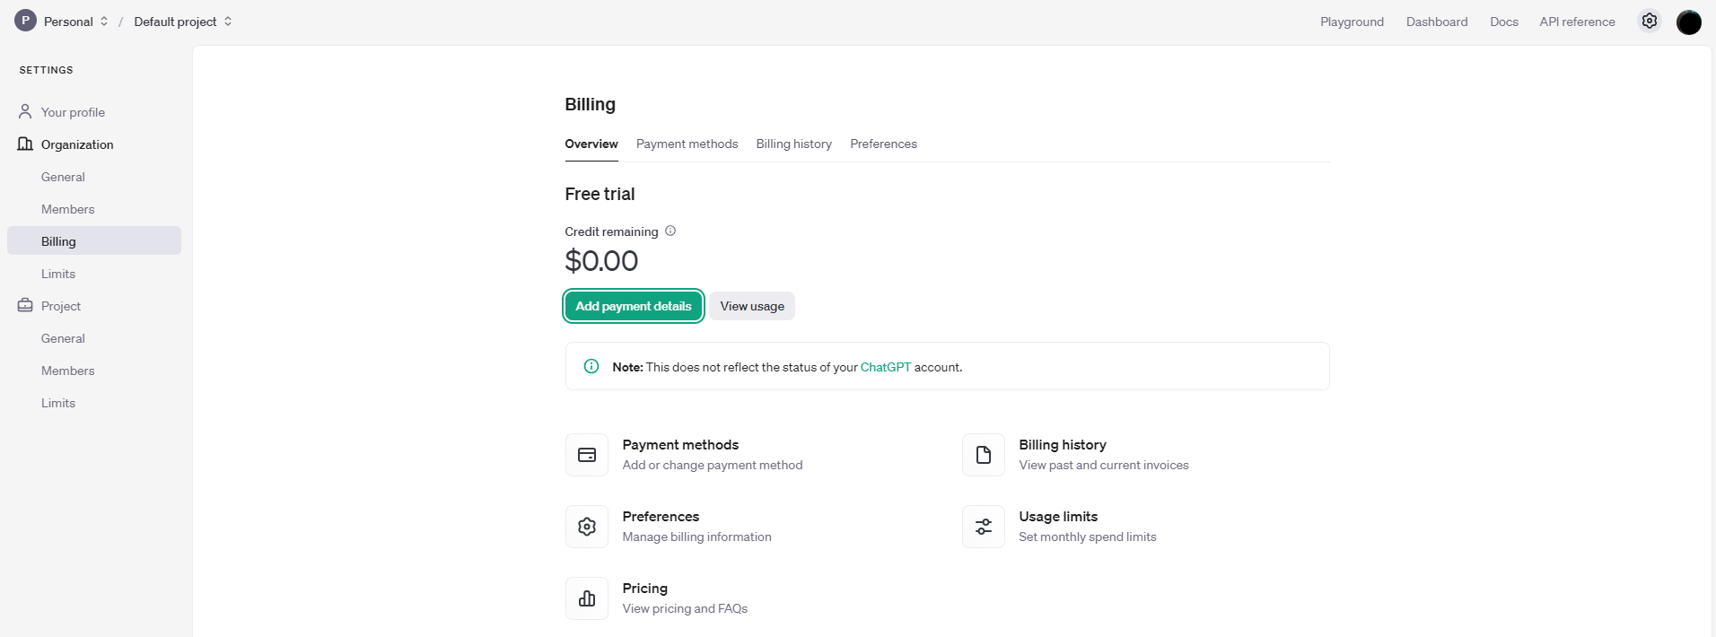
Task: Click the Preferences gear card icon
Action: click(x=587, y=527)
